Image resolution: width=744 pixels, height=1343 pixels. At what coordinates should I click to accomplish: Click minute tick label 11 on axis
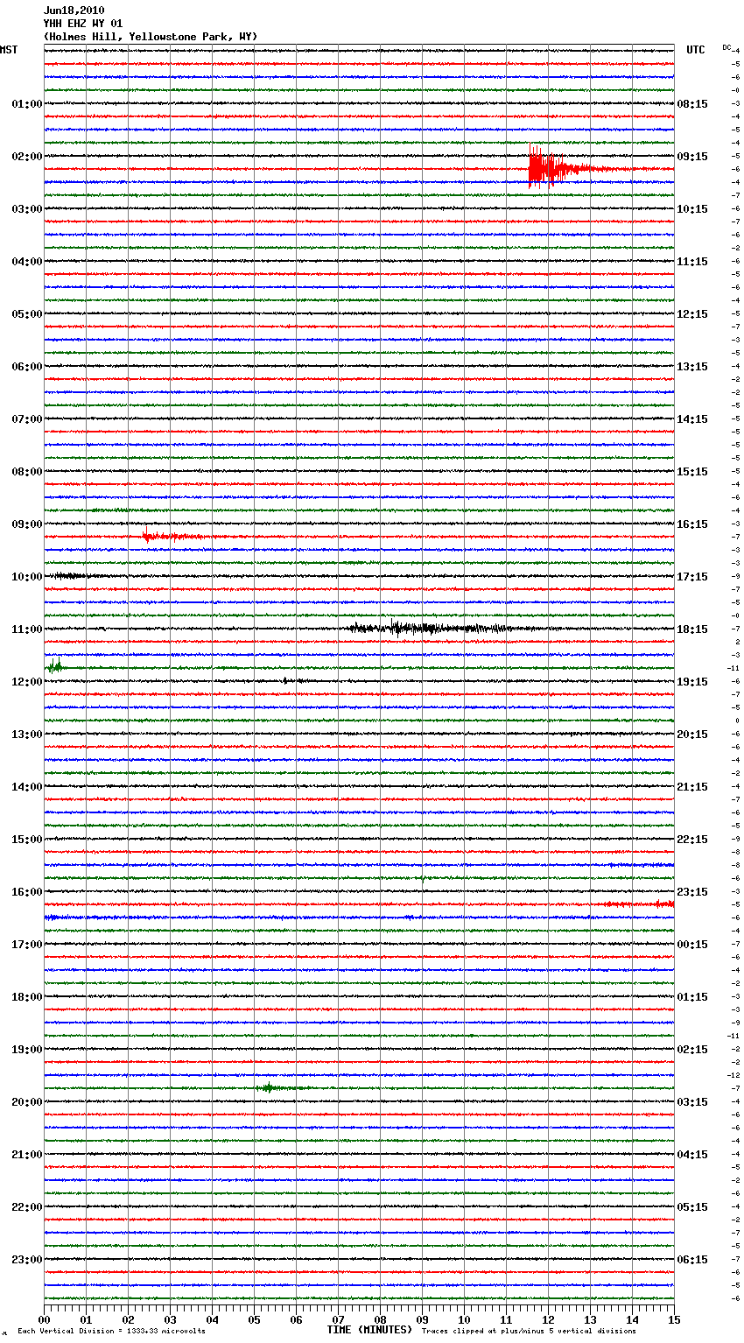(506, 1319)
